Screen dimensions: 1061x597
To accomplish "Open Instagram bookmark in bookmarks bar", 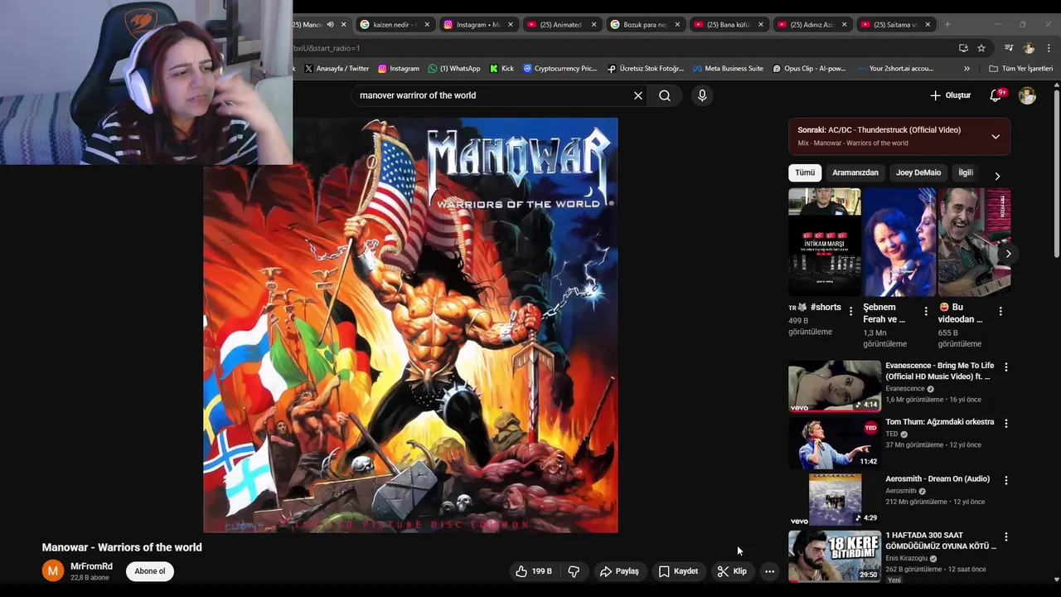I will coord(399,69).
